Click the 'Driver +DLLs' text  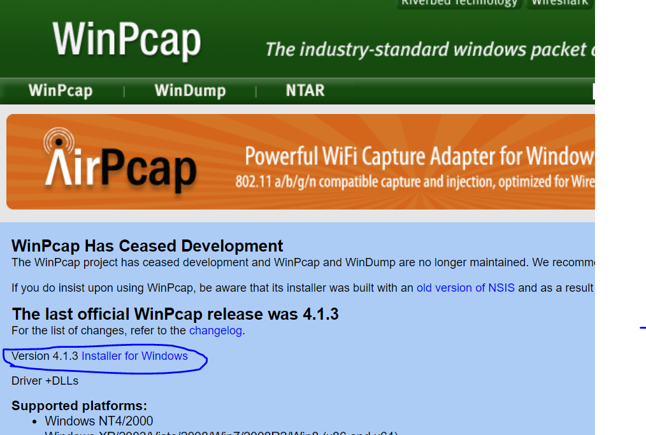45,381
